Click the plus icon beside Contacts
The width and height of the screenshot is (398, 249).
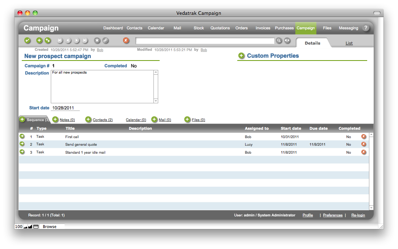tap(88, 120)
